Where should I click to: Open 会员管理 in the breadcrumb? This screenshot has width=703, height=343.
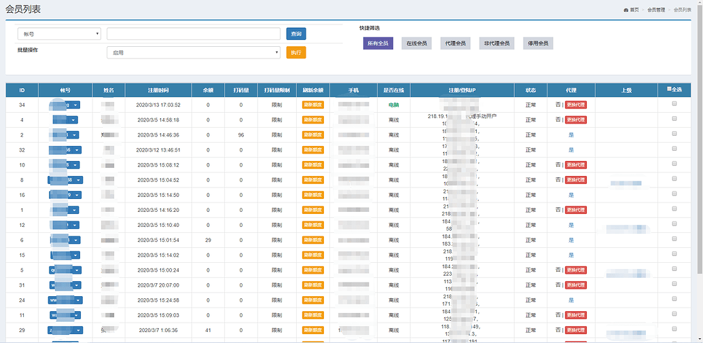click(x=656, y=10)
